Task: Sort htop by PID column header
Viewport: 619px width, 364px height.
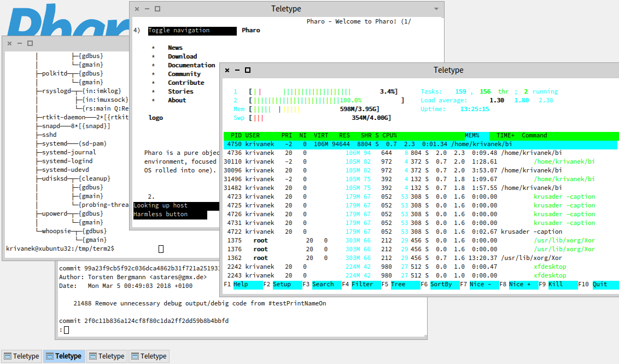Action: [x=236, y=136]
